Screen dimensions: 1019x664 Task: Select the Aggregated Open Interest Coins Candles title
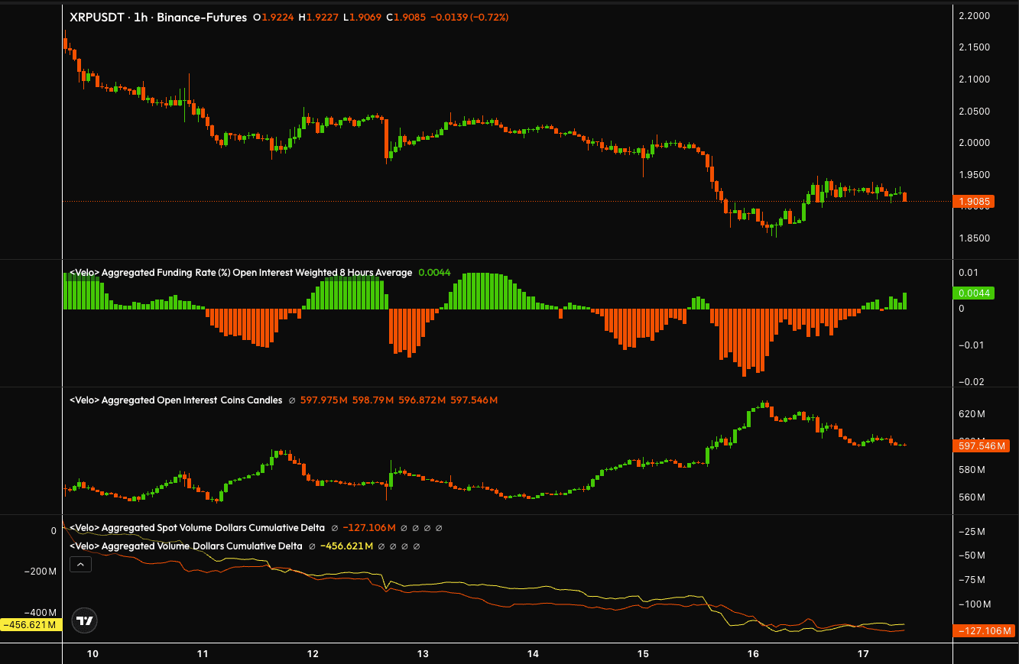[x=176, y=400]
